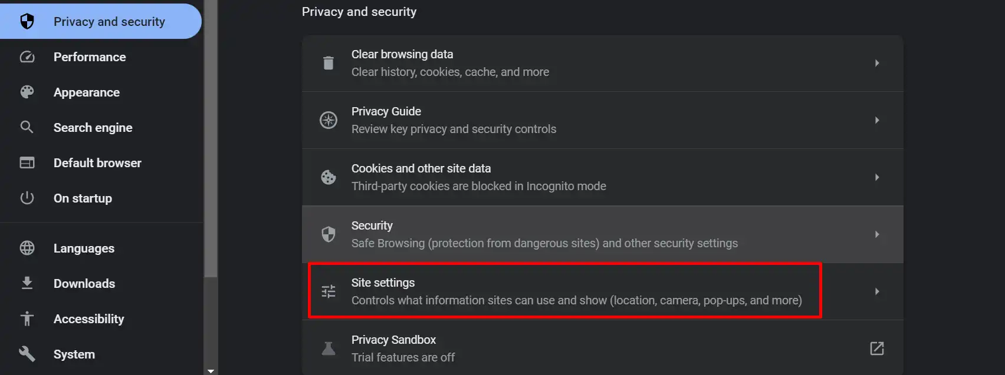The height and width of the screenshot is (375, 1005).
Task: Click the arrow on the Security row
Action: 877,234
